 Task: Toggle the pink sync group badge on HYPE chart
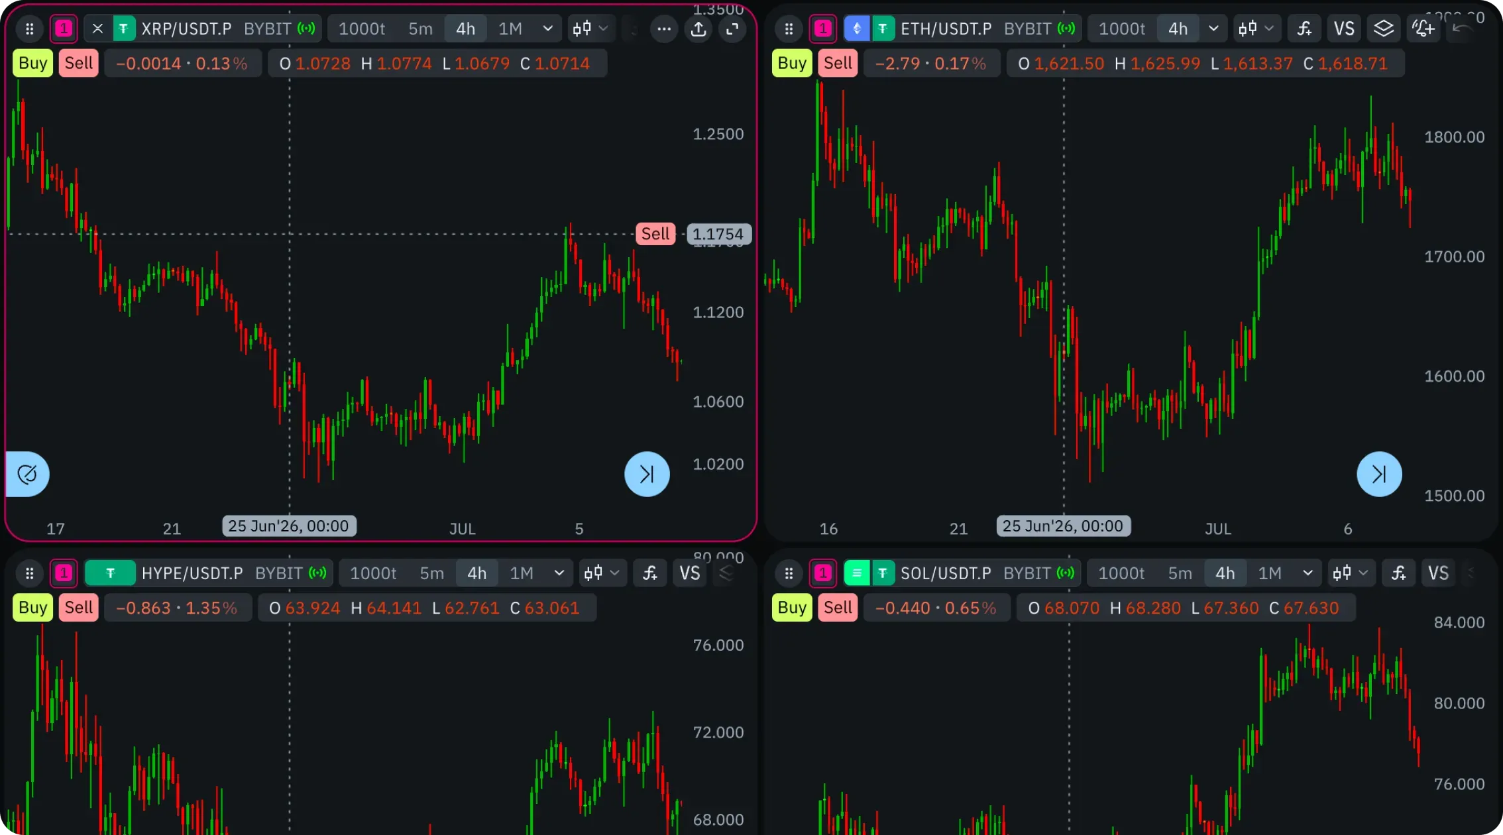coord(64,573)
